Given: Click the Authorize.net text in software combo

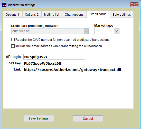Looking at the screenshot, I should (x=21, y=31).
